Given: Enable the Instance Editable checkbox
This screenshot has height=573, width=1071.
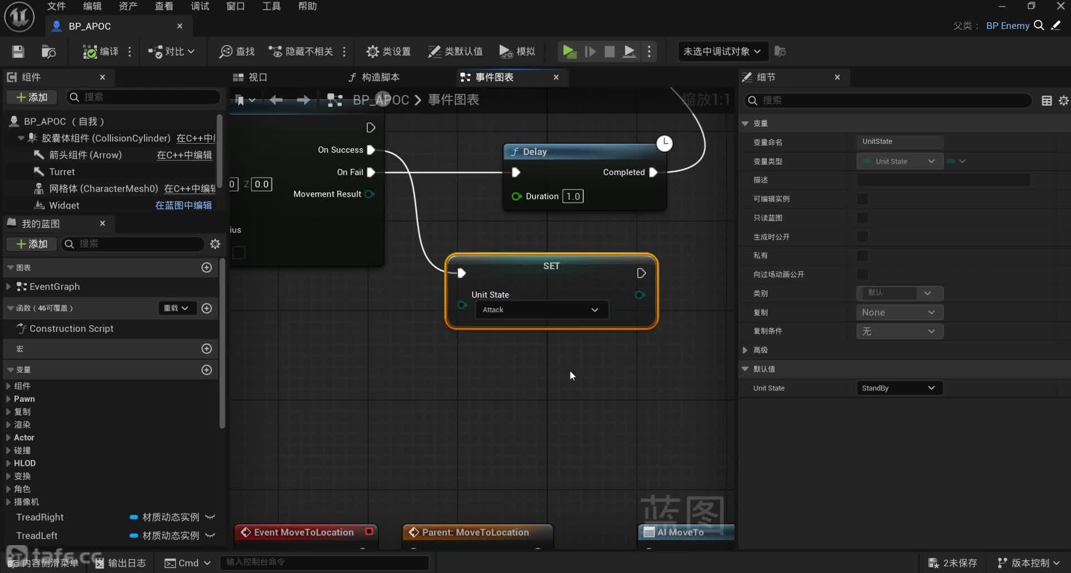Looking at the screenshot, I should point(862,199).
